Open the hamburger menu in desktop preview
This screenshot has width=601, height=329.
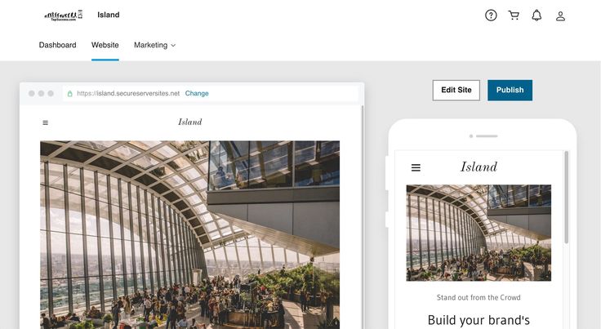[x=46, y=122]
